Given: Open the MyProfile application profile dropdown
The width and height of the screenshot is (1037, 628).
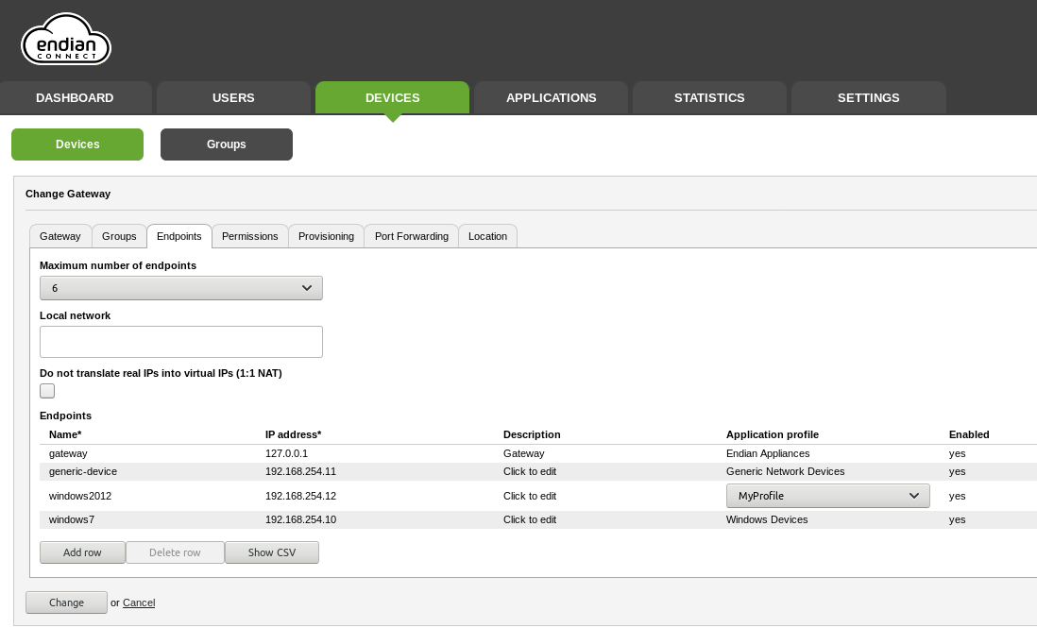Looking at the screenshot, I should pyautogui.click(x=827, y=496).
